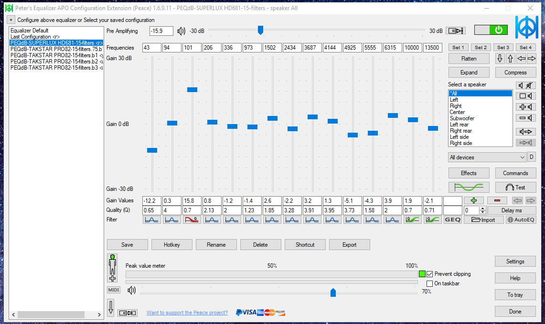The image size is (545, 324).
Task: Click the shift gains down arrow
Action: (500, 58)
